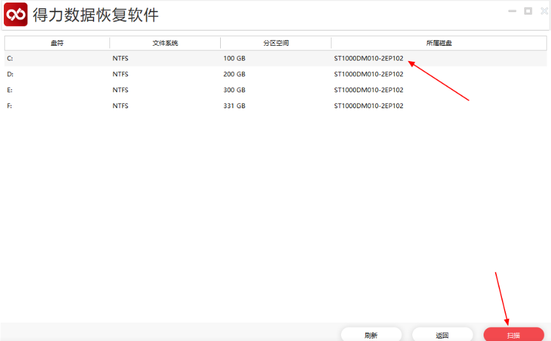Click the 所属磁盘 column header
Image resolution: width=551 pixels, height=341 pixels.
[x=439, y=43]
